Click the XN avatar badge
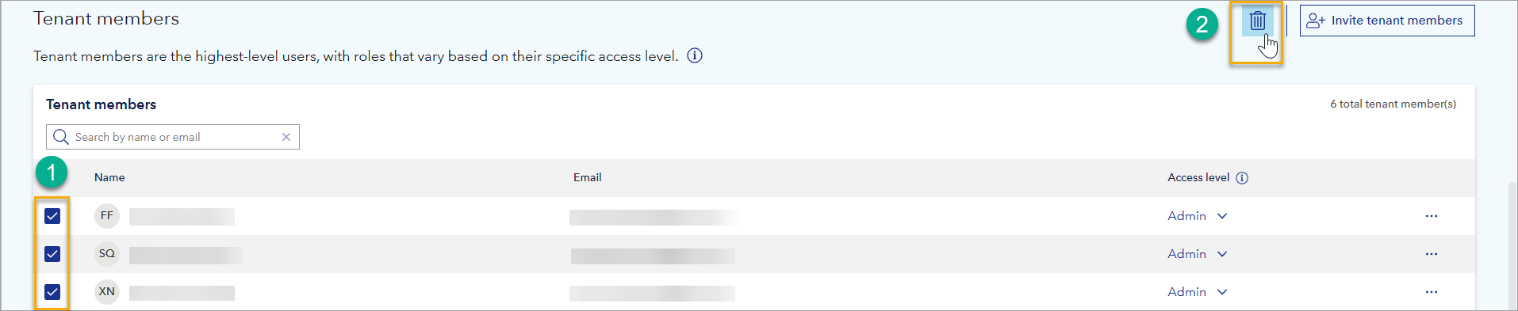 click(107, 292)
